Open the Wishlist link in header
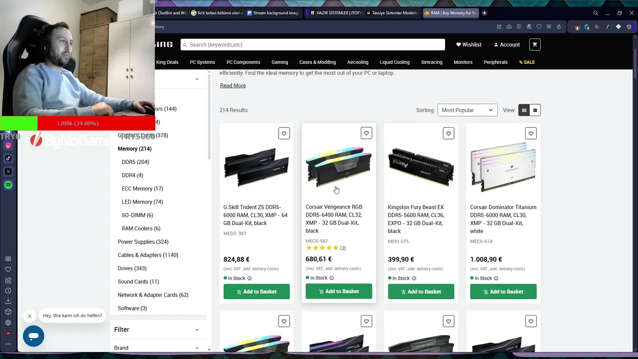The width and height of the screenshot is (638, 359). click(469, 44)
